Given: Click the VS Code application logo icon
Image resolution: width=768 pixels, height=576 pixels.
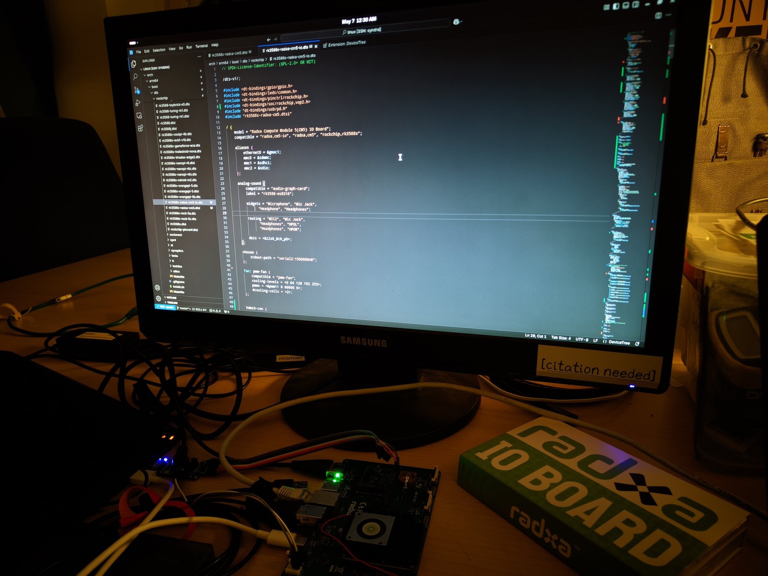Looking at the screenshot, I should click(x=131, y=52).
